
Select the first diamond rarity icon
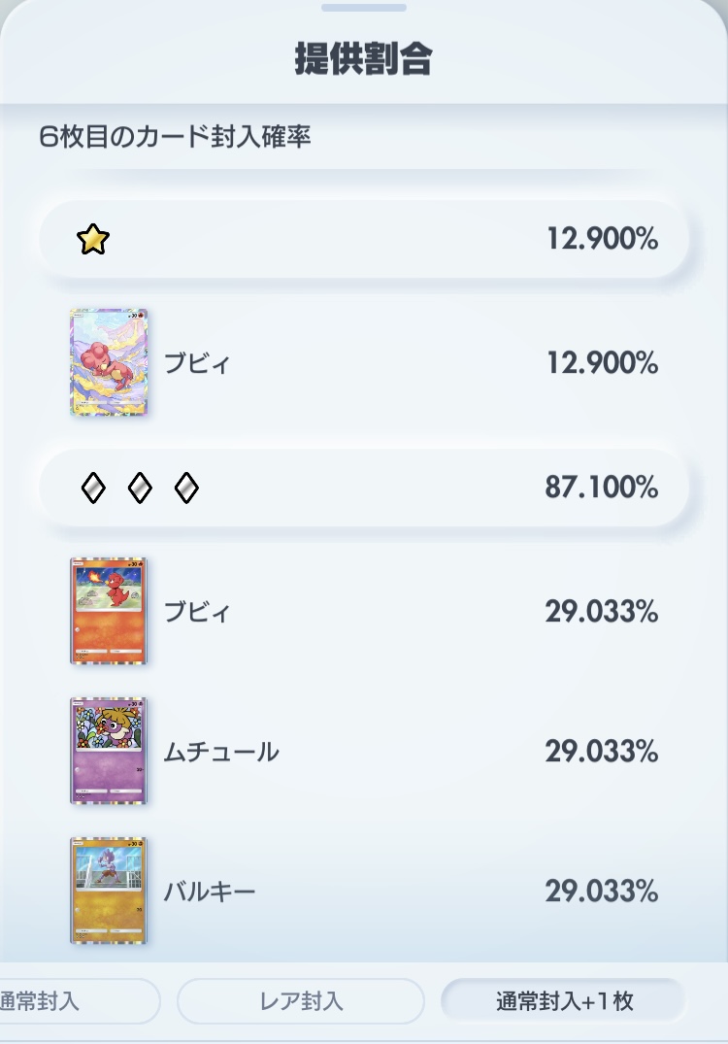tap(93, 488)
